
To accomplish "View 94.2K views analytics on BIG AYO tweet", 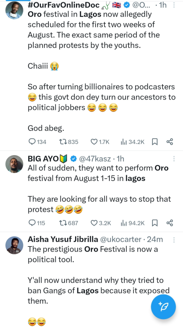I will [x=132, y=223].
